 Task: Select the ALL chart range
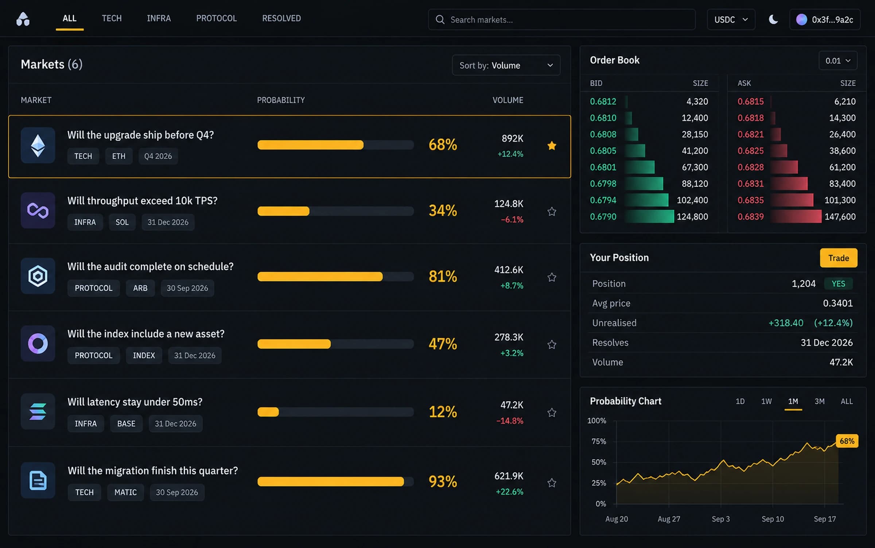847,401
